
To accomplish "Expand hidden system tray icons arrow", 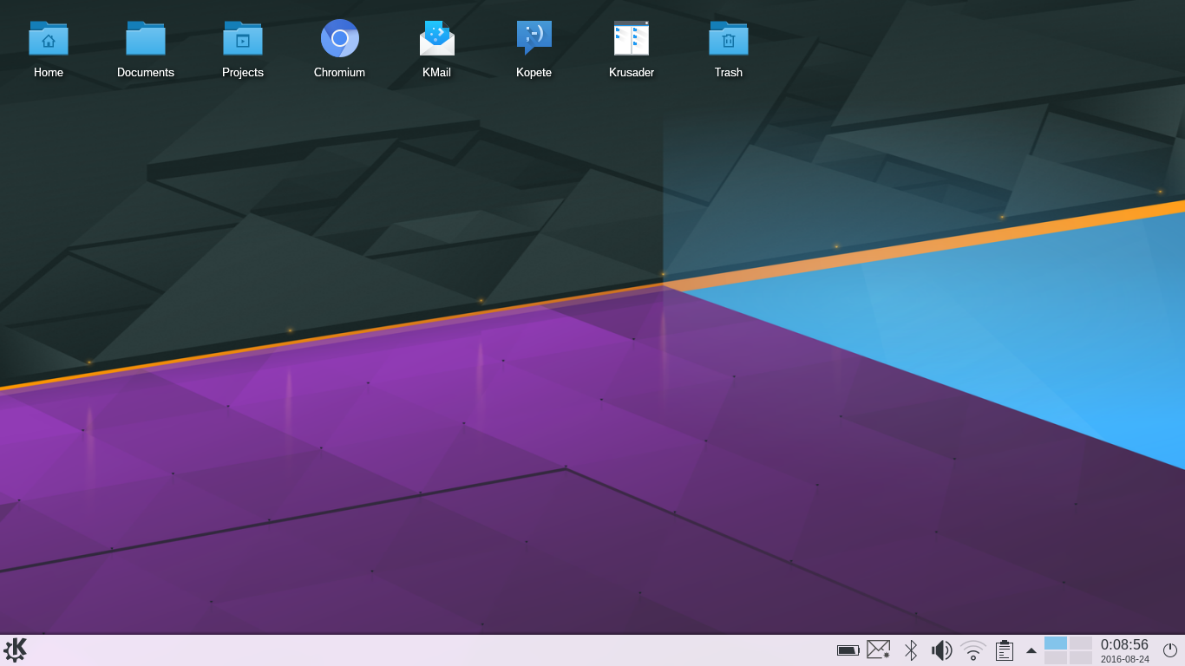I will pos(1031,650).
